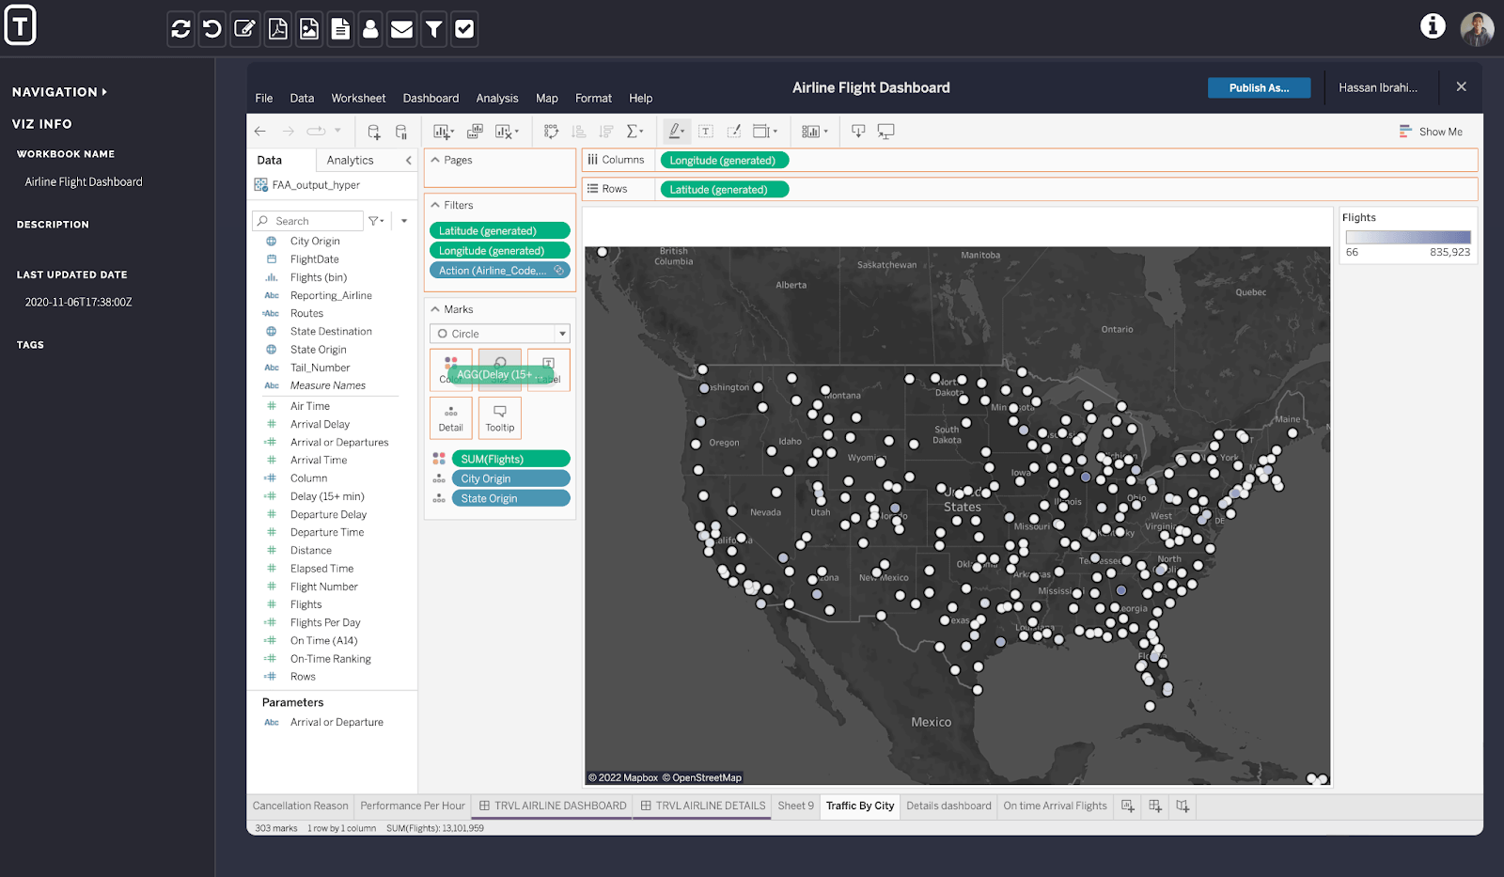
Task: Export the dashboard as PDF
Action: click(x=276, y=28)
